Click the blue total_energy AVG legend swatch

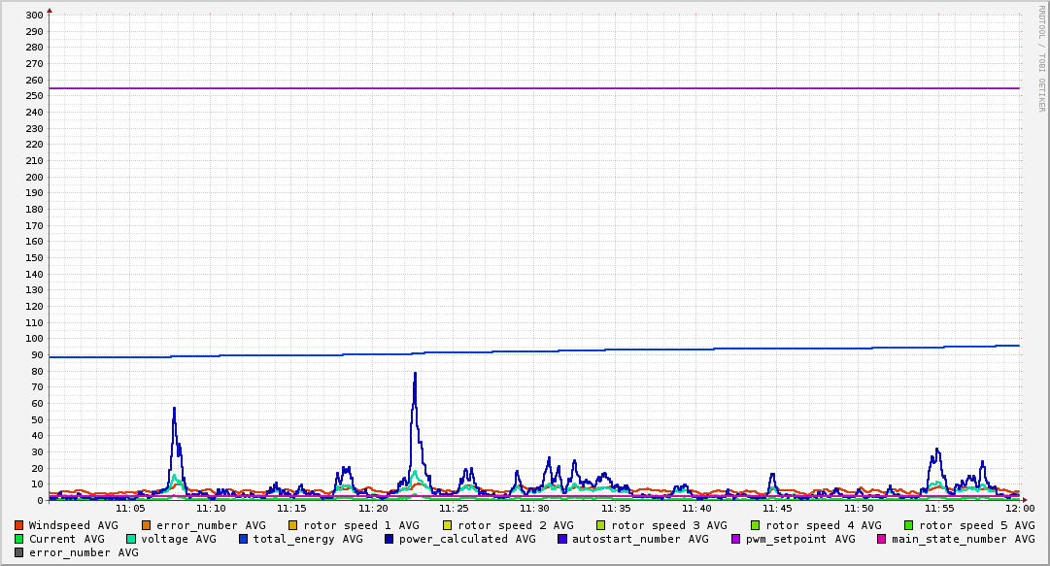(244, 539)
